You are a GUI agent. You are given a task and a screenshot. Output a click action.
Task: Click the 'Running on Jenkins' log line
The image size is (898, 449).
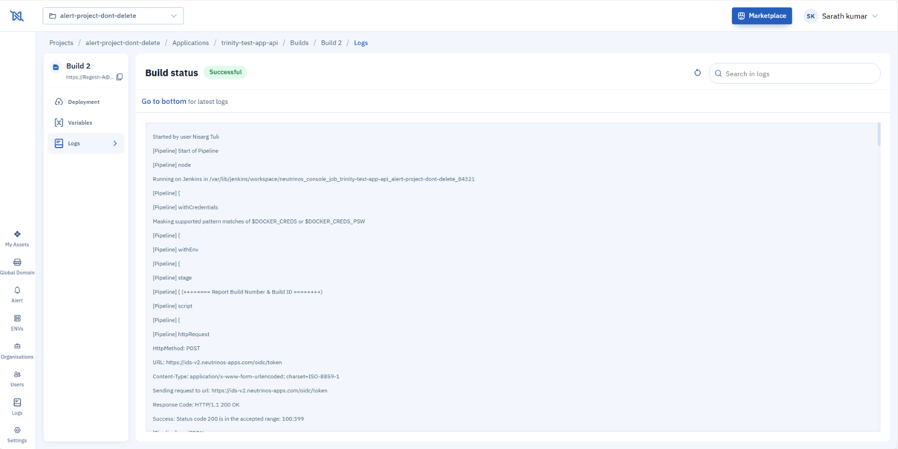pyautogui.click(x=314, y=179)
